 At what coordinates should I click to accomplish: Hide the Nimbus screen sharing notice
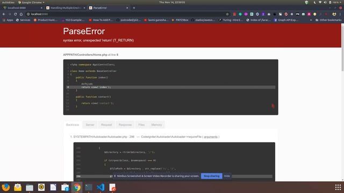tap(227, 176)
